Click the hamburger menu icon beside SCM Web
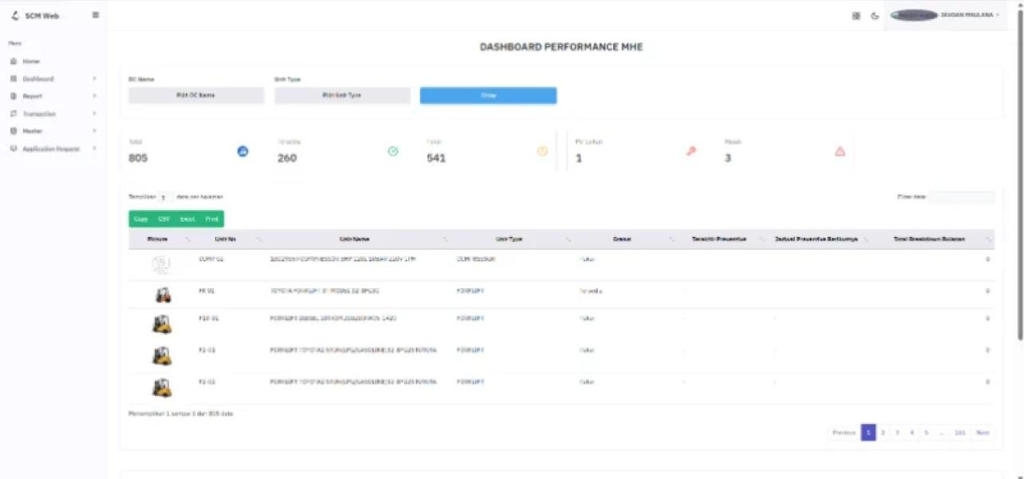 tap(96, 15)
